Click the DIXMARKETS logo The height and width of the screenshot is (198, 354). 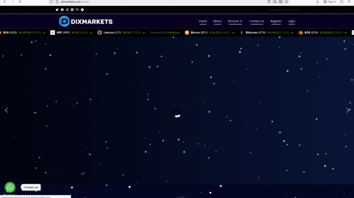85,21
